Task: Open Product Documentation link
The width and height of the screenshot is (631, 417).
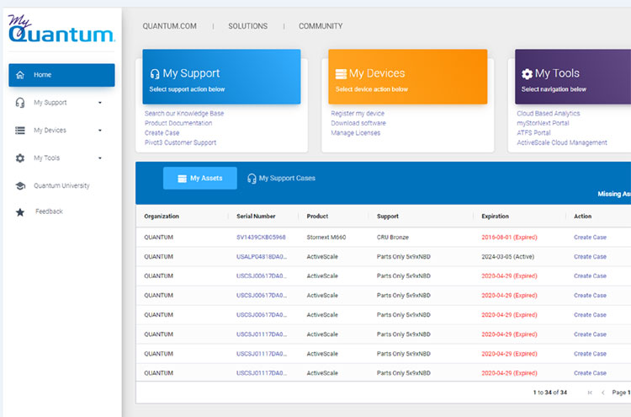Action: point(178,123)
